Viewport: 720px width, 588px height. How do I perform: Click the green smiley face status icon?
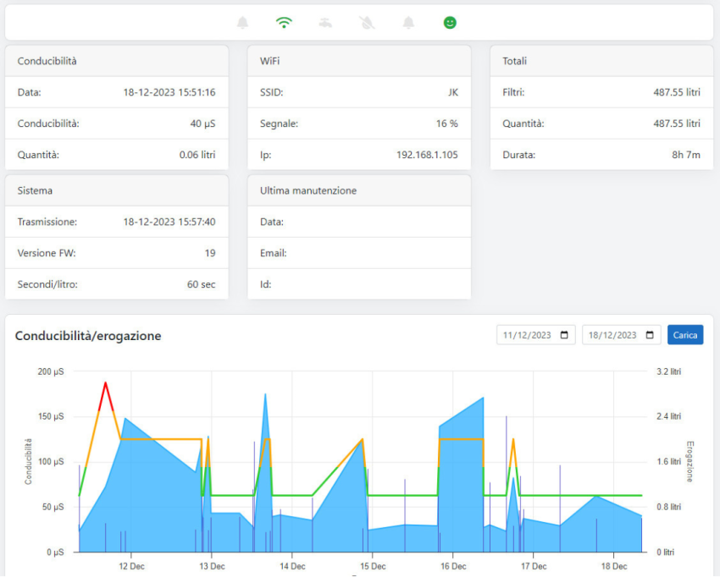click(x=450, y=23)
